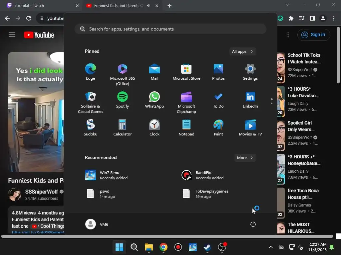Image resolution: width=341 pixels, height=255 pixels.
Task: Click the power button in Start menu
Action: 253,224
